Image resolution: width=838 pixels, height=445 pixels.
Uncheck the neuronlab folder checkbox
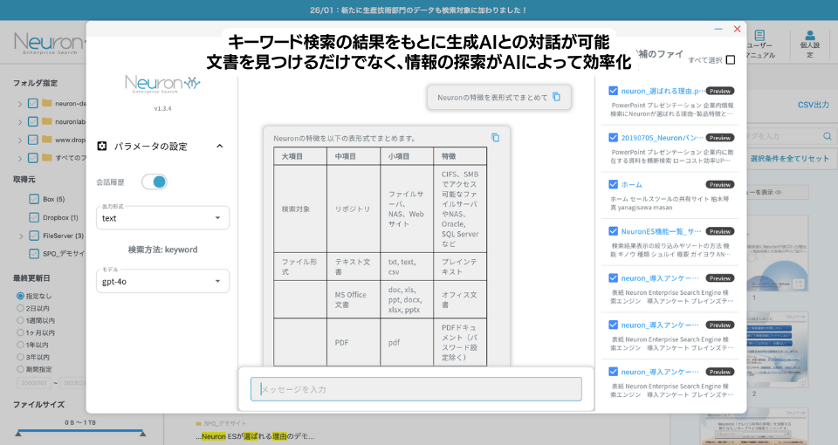tap(32, 121)
